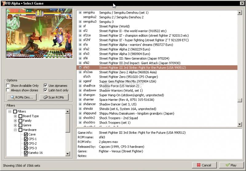246x171 pixels.
Task: Select Street Fighter (World) in list
Action: tap(114, 26)
